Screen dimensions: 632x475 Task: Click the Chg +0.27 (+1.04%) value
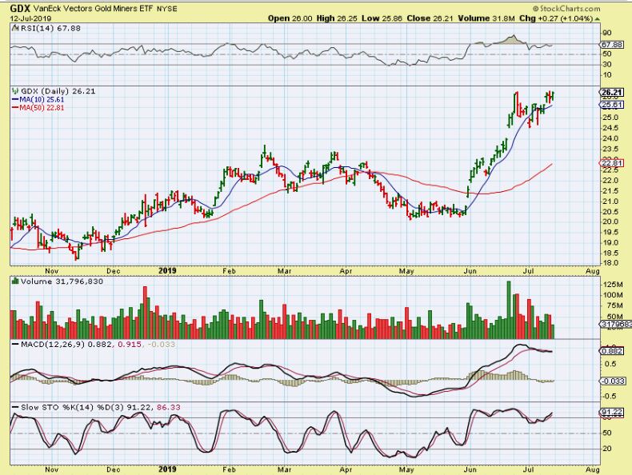click(x=556, y=18)
